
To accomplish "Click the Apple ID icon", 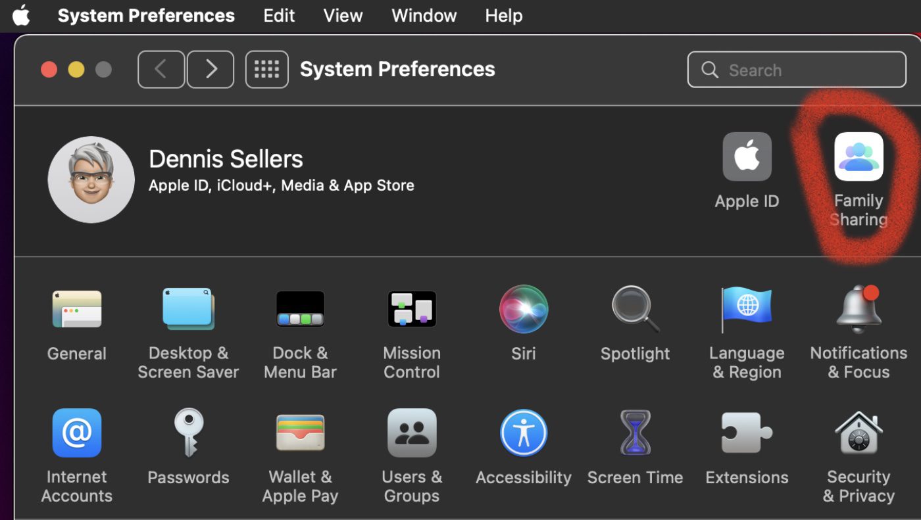I will pos(747,157).
